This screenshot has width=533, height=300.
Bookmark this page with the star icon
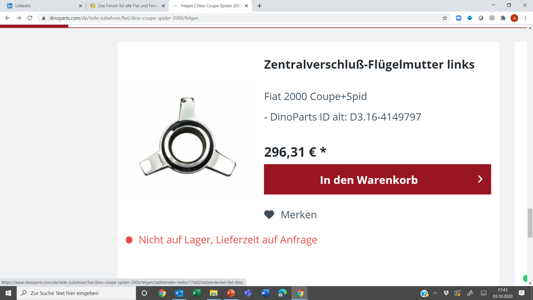(445, 18)
